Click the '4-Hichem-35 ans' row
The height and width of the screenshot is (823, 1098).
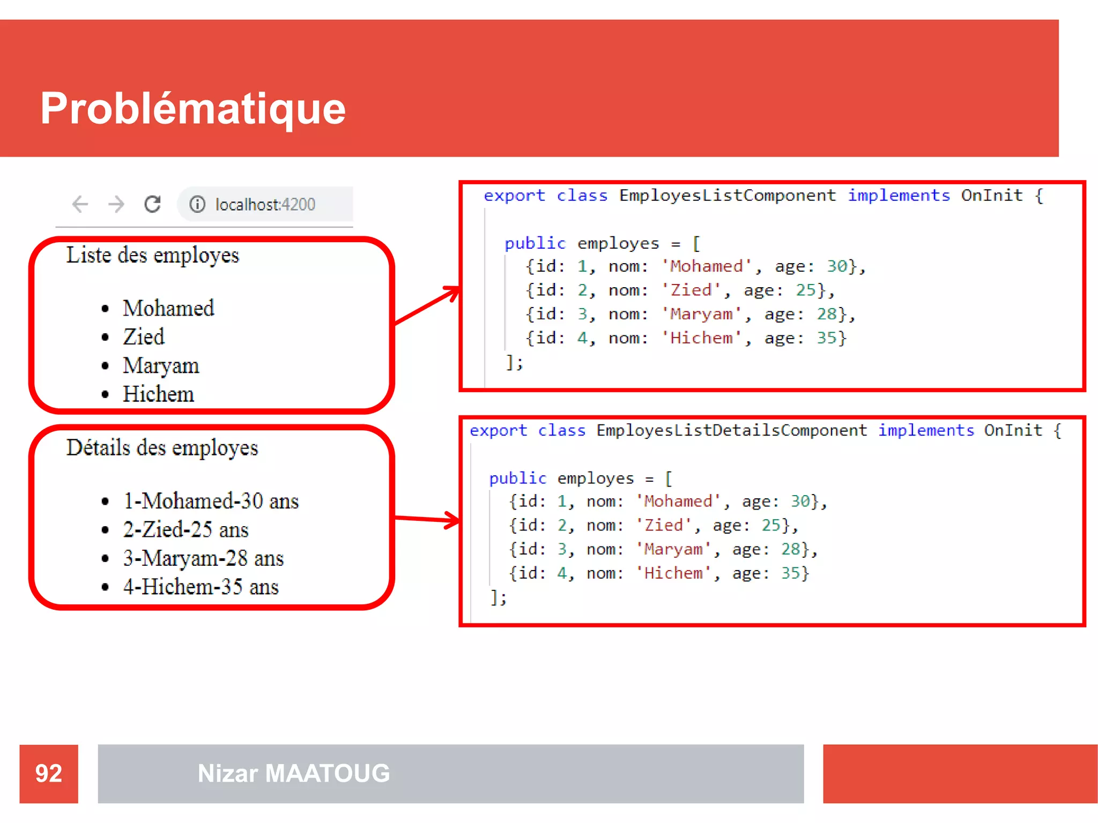click(201, 587)
